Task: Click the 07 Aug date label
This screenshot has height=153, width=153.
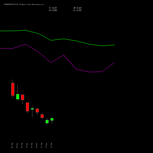Action: point(17,146)
